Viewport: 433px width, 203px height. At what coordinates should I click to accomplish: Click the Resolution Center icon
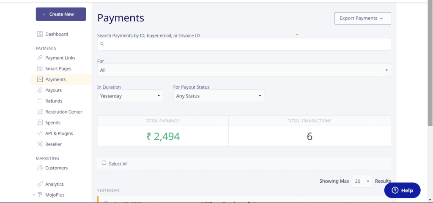40,112
